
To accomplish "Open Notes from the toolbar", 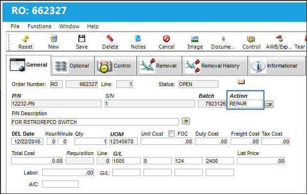I will click(138, 42).
